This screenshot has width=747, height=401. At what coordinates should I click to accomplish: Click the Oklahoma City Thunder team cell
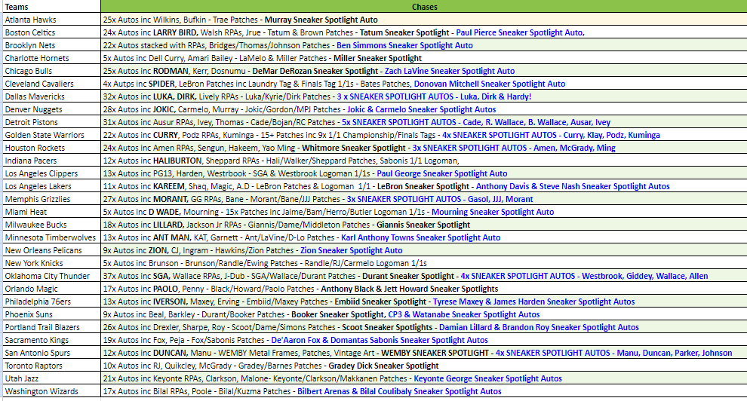50,276
